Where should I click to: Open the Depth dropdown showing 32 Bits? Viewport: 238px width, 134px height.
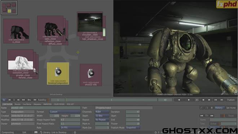pyautogui.click(x=102, y=116)
